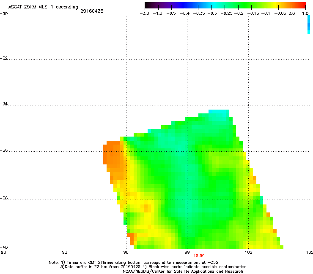Select the 93 longitude axis label
The image size is (313, 274).
[65, 253]
